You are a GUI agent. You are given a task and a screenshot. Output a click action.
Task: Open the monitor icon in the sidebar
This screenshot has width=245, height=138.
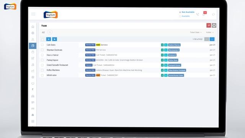[33, 84]
